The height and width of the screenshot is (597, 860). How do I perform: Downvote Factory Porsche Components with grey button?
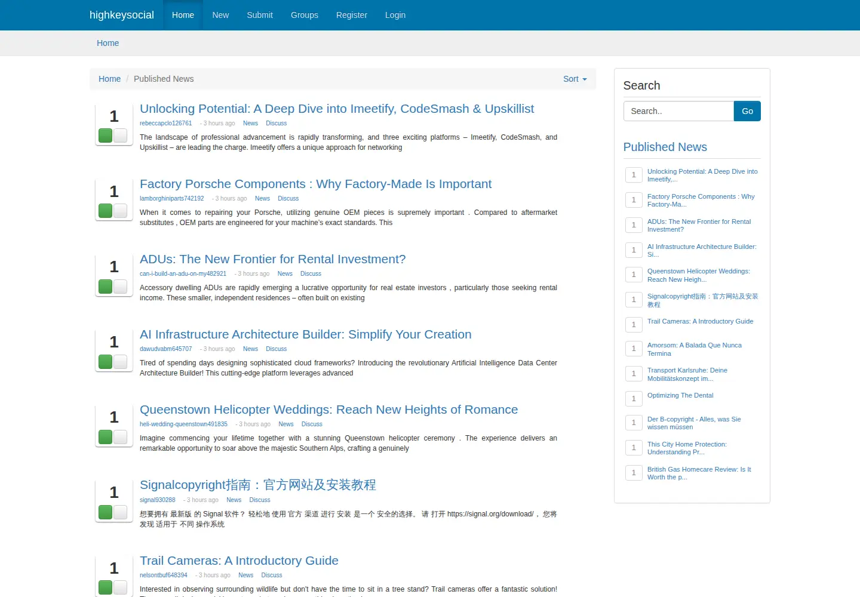click(x=120, y=211)
